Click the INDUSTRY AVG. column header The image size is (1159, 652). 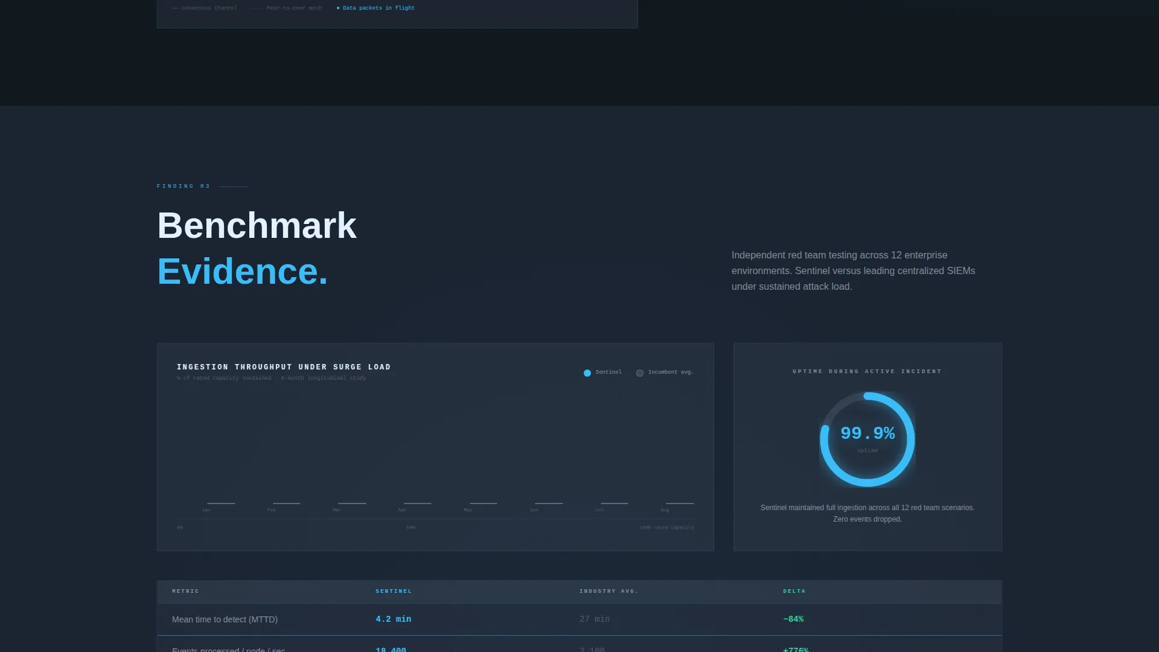coord(608,591)
